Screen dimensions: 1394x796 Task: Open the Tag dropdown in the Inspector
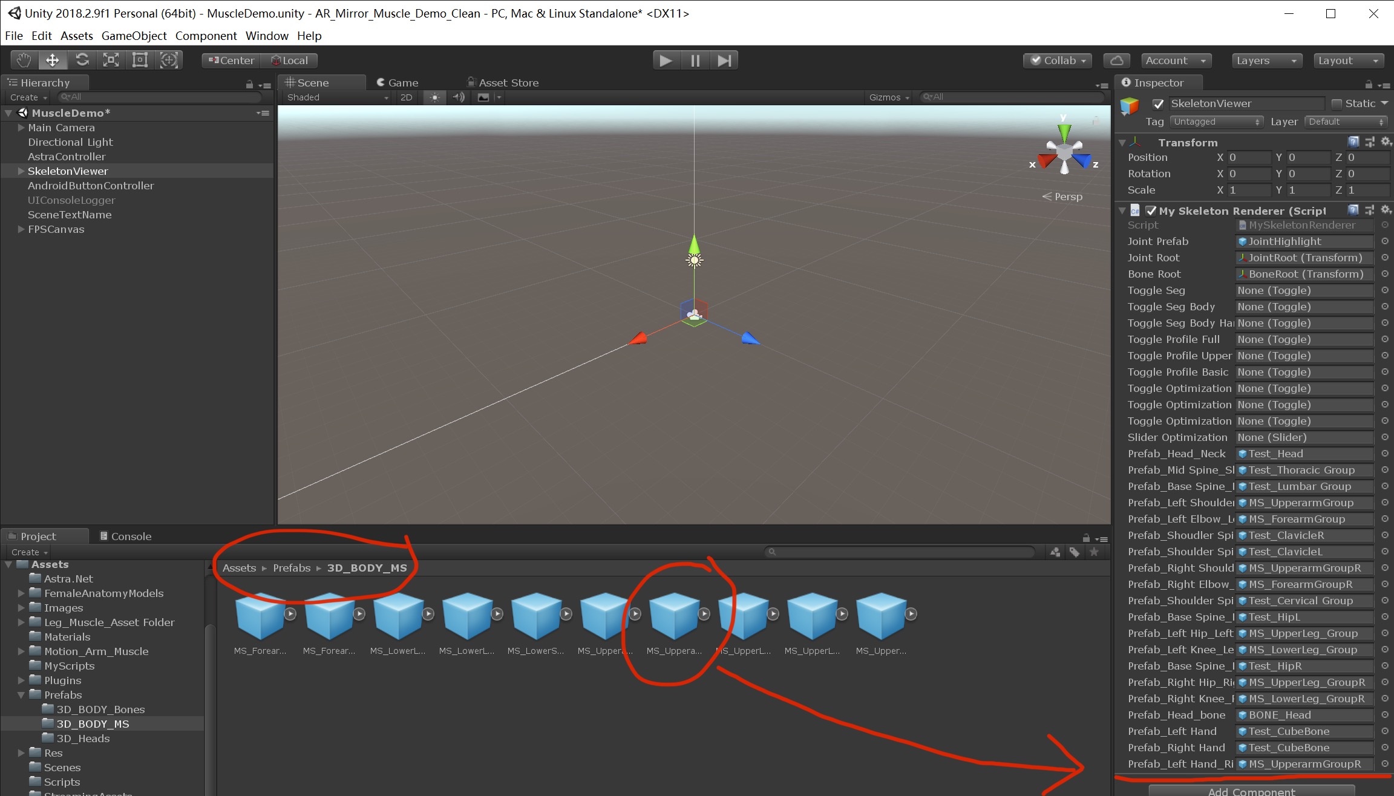tap(1216, 122)
